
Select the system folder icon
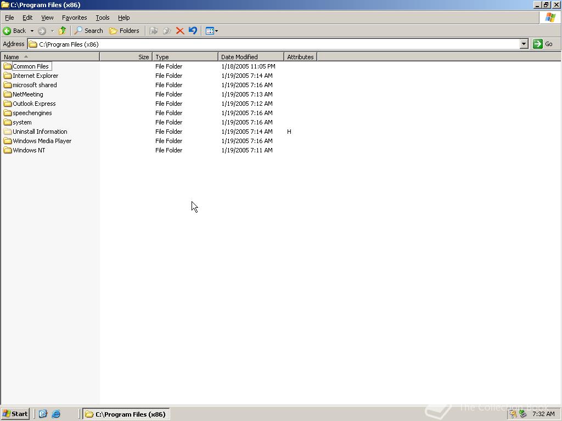[8, 122]
